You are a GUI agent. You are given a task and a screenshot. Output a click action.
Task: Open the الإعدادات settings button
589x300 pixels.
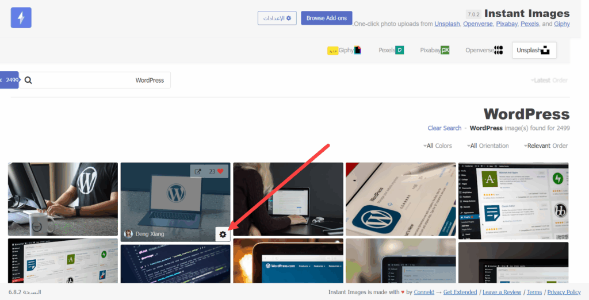[277, 18]
